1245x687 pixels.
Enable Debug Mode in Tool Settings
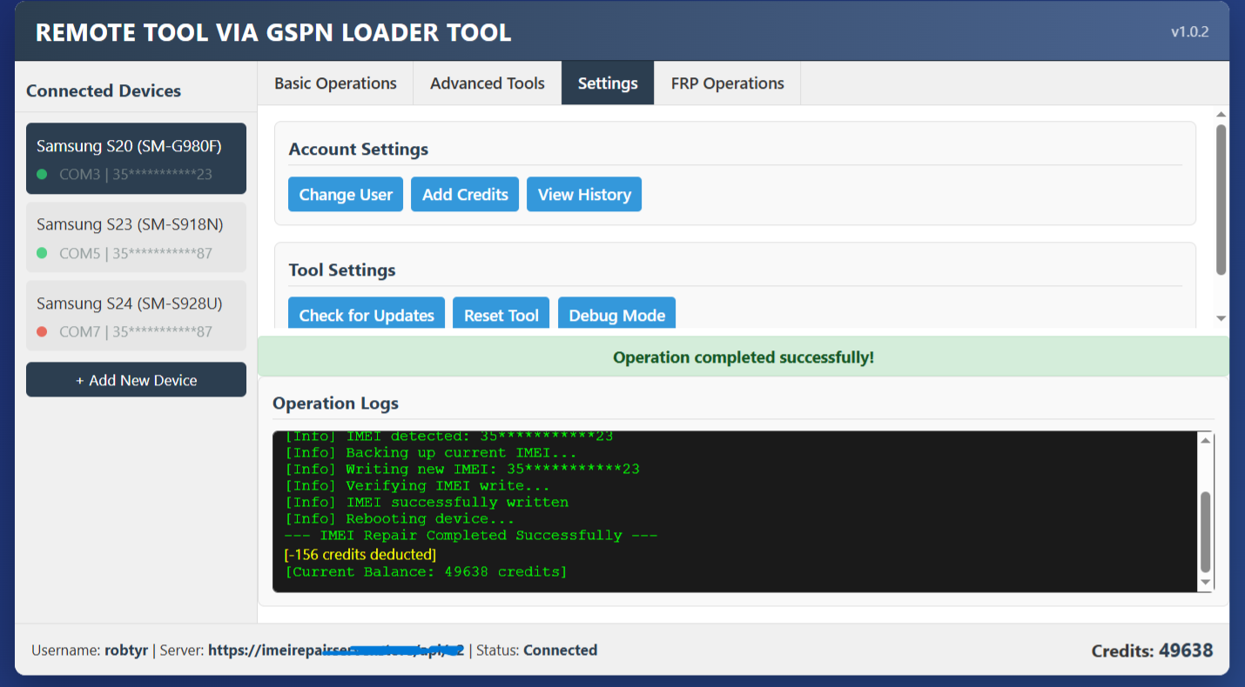pyautogui.click(x=616, y=315)
